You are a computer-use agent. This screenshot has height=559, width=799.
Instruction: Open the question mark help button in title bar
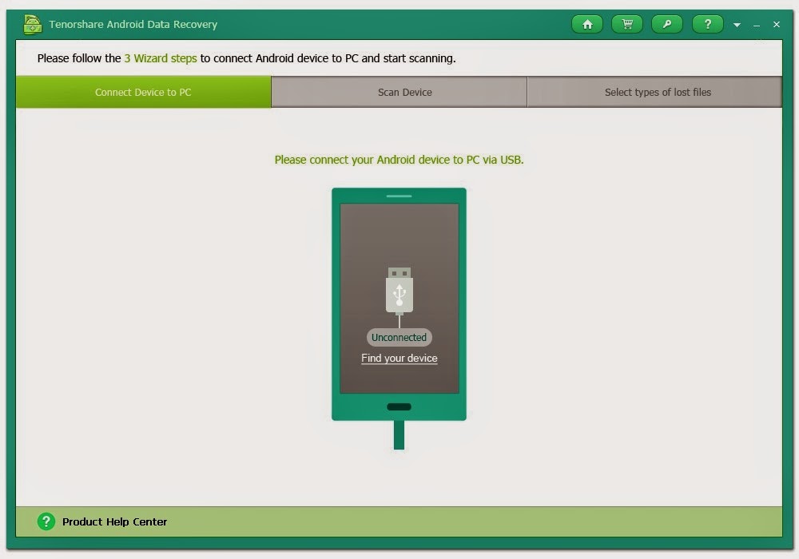click(x=707, y=24)
